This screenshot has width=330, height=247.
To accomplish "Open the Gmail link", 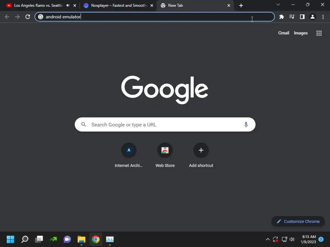I will tap(284, 33).
